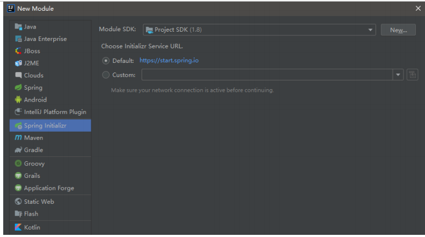The width and height of the screenshot is (425, 237).
Task: Select the Default service URL radio
Action: coord(106,61)
